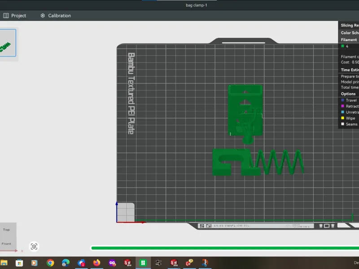Toggle Seams display option in legend

click(349, 124)
